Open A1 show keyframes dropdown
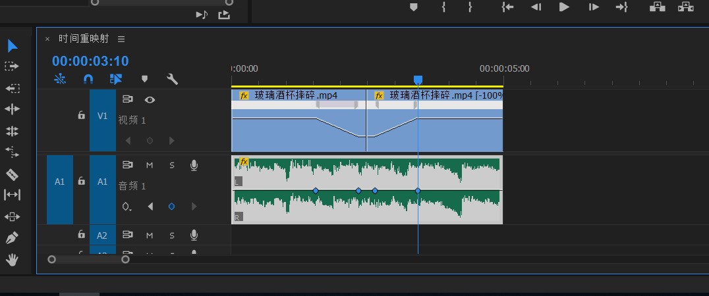 point(127,207)
